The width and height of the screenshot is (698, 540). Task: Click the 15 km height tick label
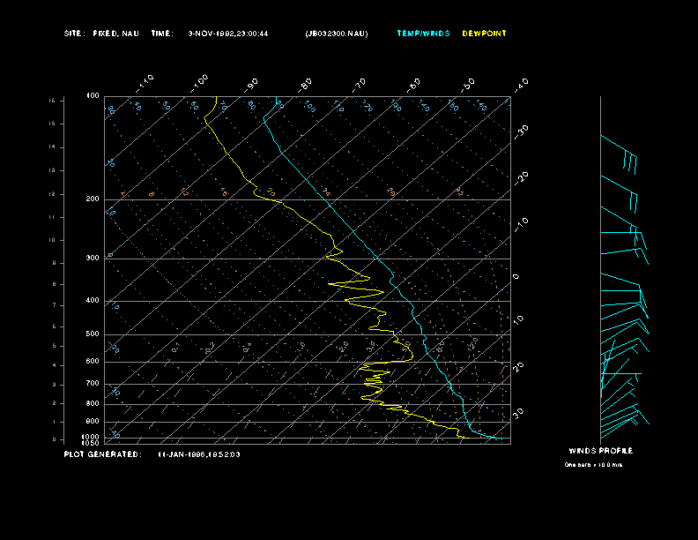coord(52,101)
